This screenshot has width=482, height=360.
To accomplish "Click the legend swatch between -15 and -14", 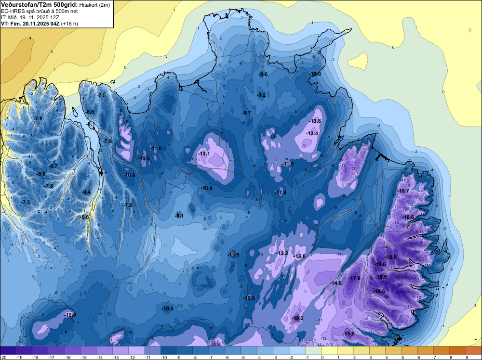I will [x=88, y=350].
